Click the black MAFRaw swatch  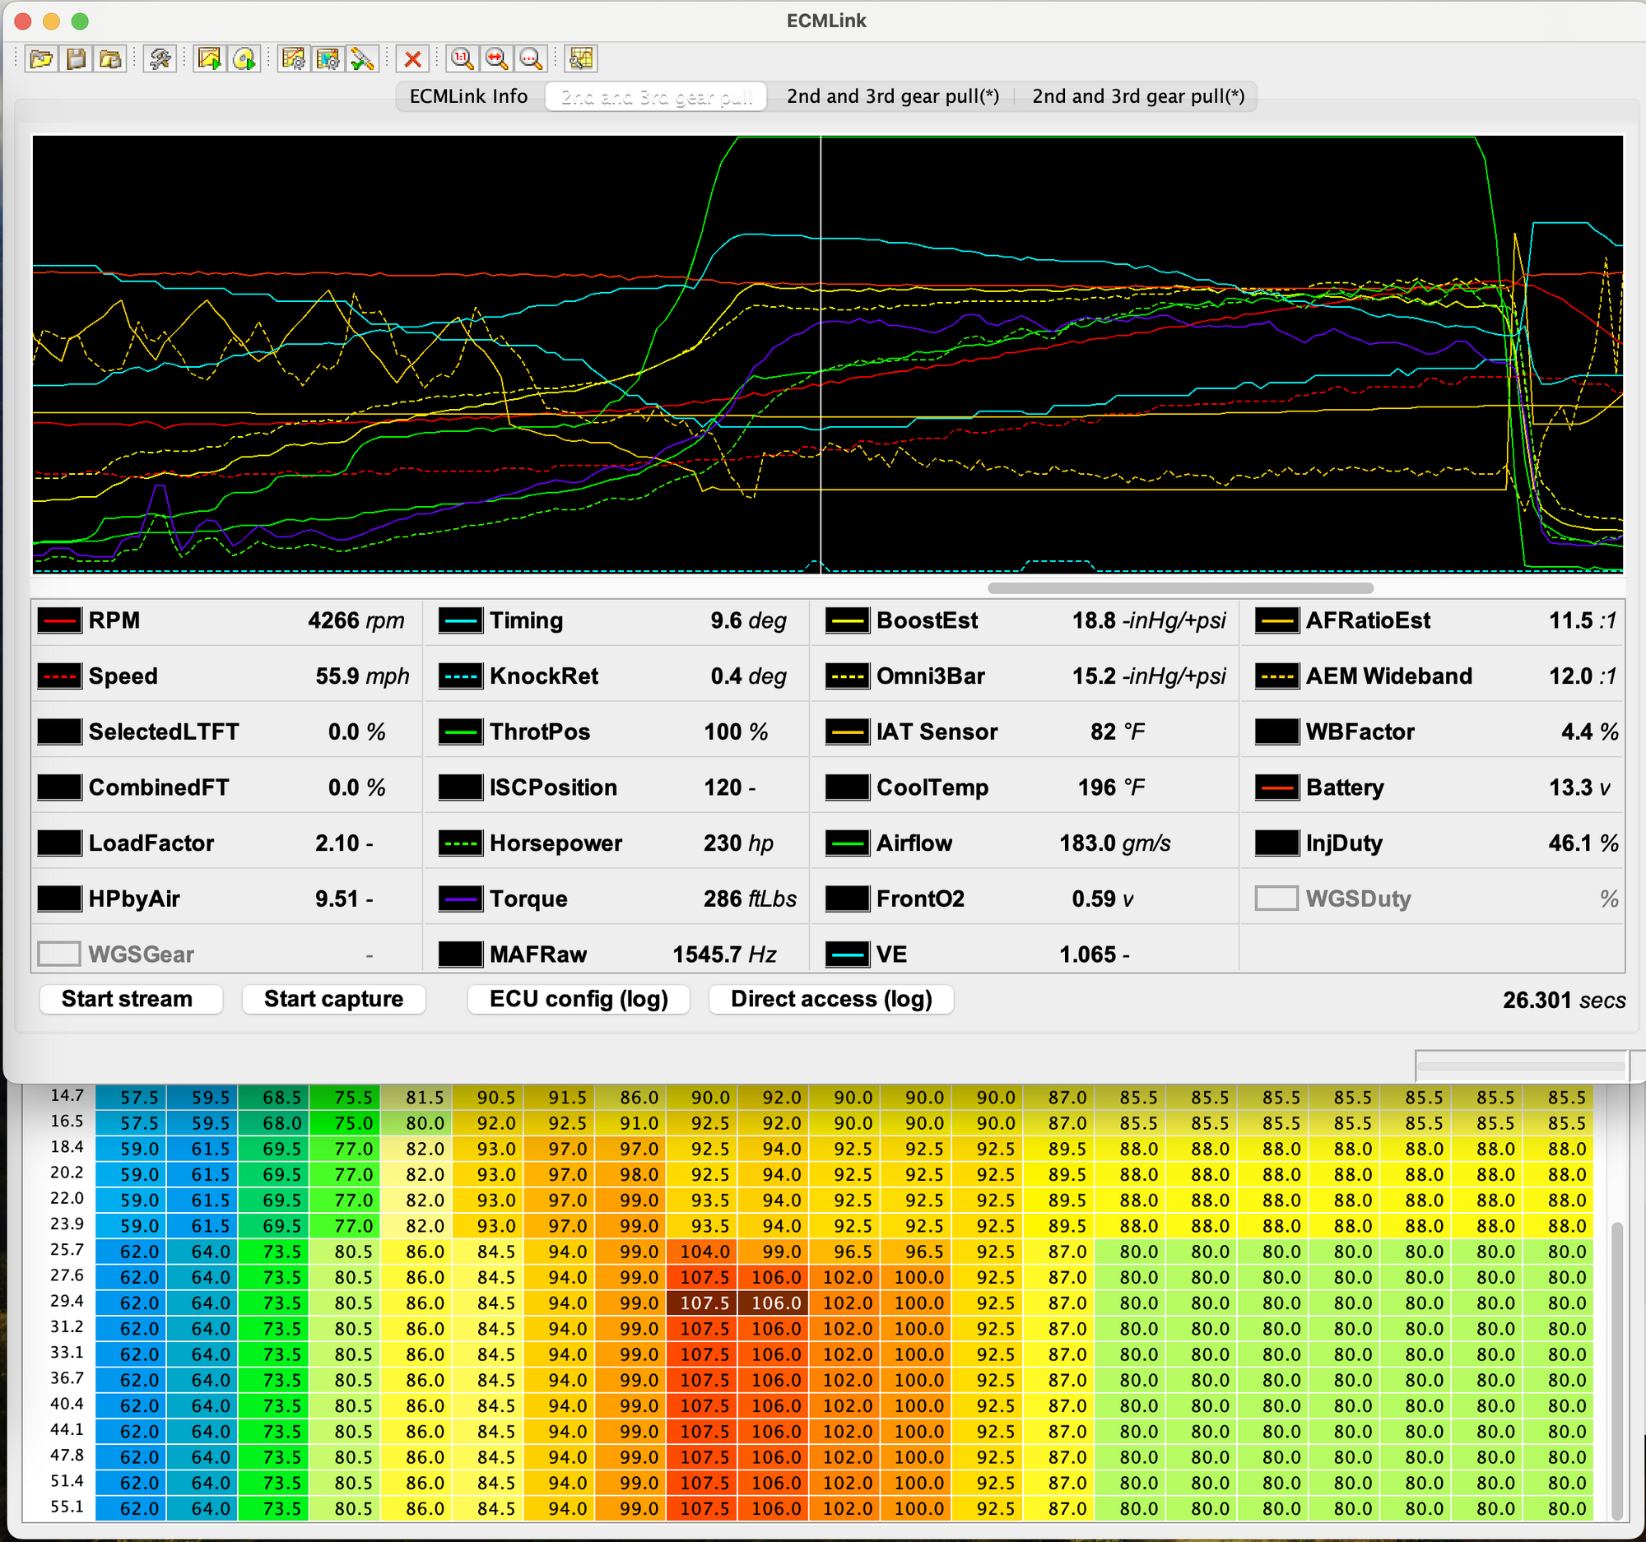point(460,954)
